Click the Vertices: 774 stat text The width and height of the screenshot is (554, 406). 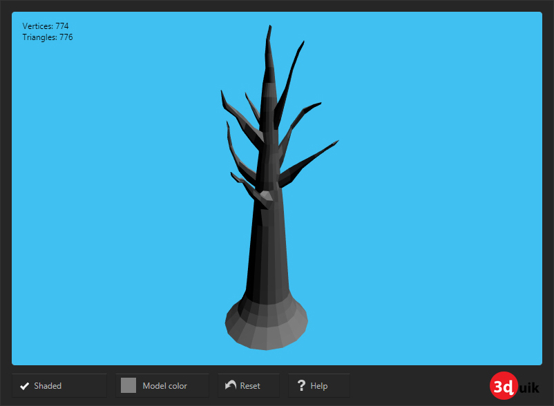tap(45, 26)
